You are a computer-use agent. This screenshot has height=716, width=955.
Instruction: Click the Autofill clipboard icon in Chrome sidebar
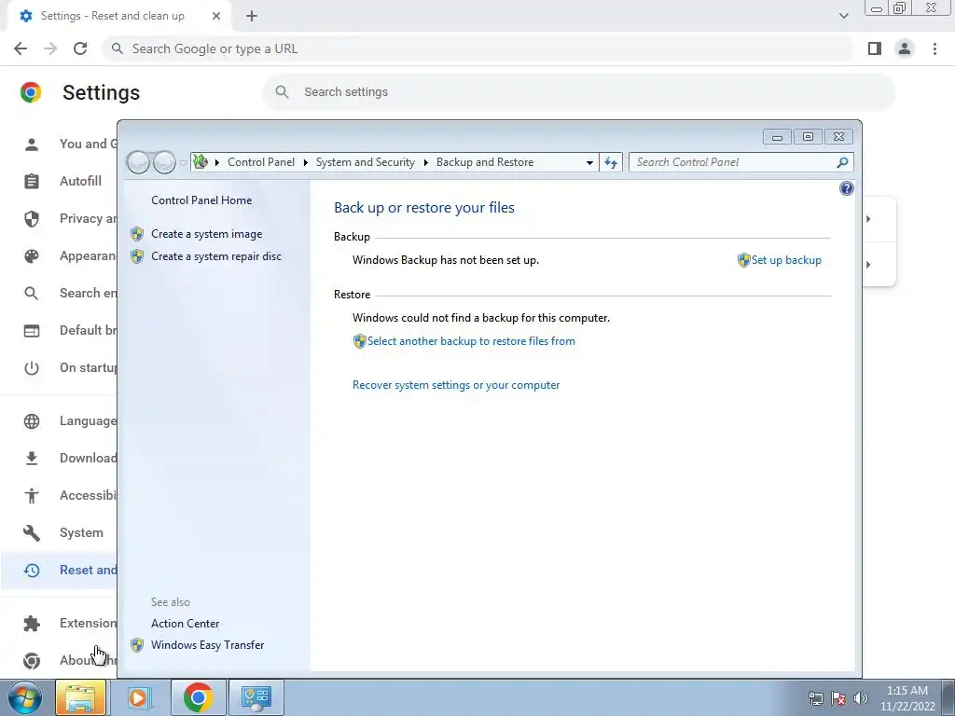(x=32, y=182)
